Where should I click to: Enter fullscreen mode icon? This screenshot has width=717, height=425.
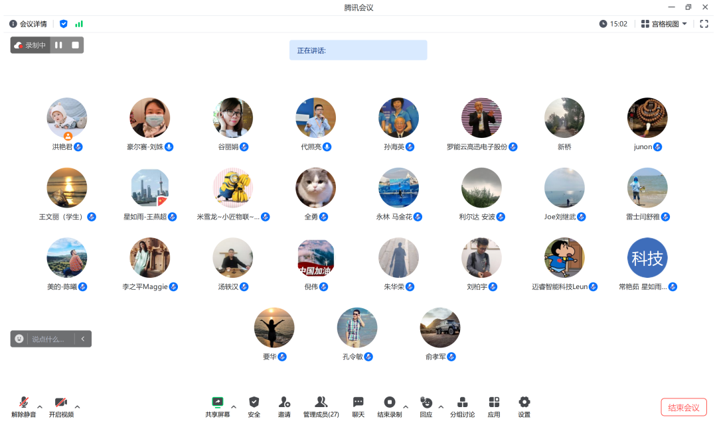[704, 24]
